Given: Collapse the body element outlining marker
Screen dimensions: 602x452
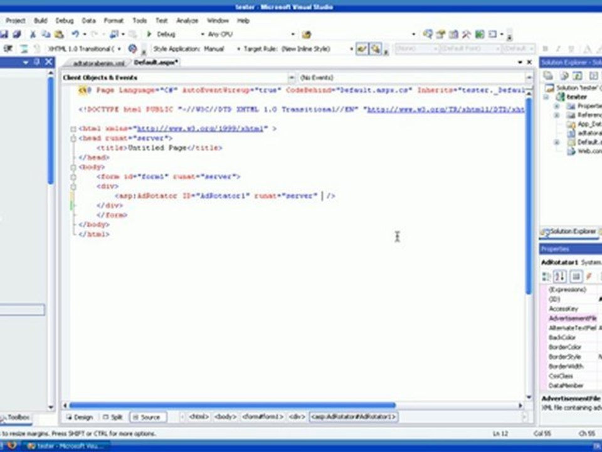Looking at the screenshot, I should point(73,168).
